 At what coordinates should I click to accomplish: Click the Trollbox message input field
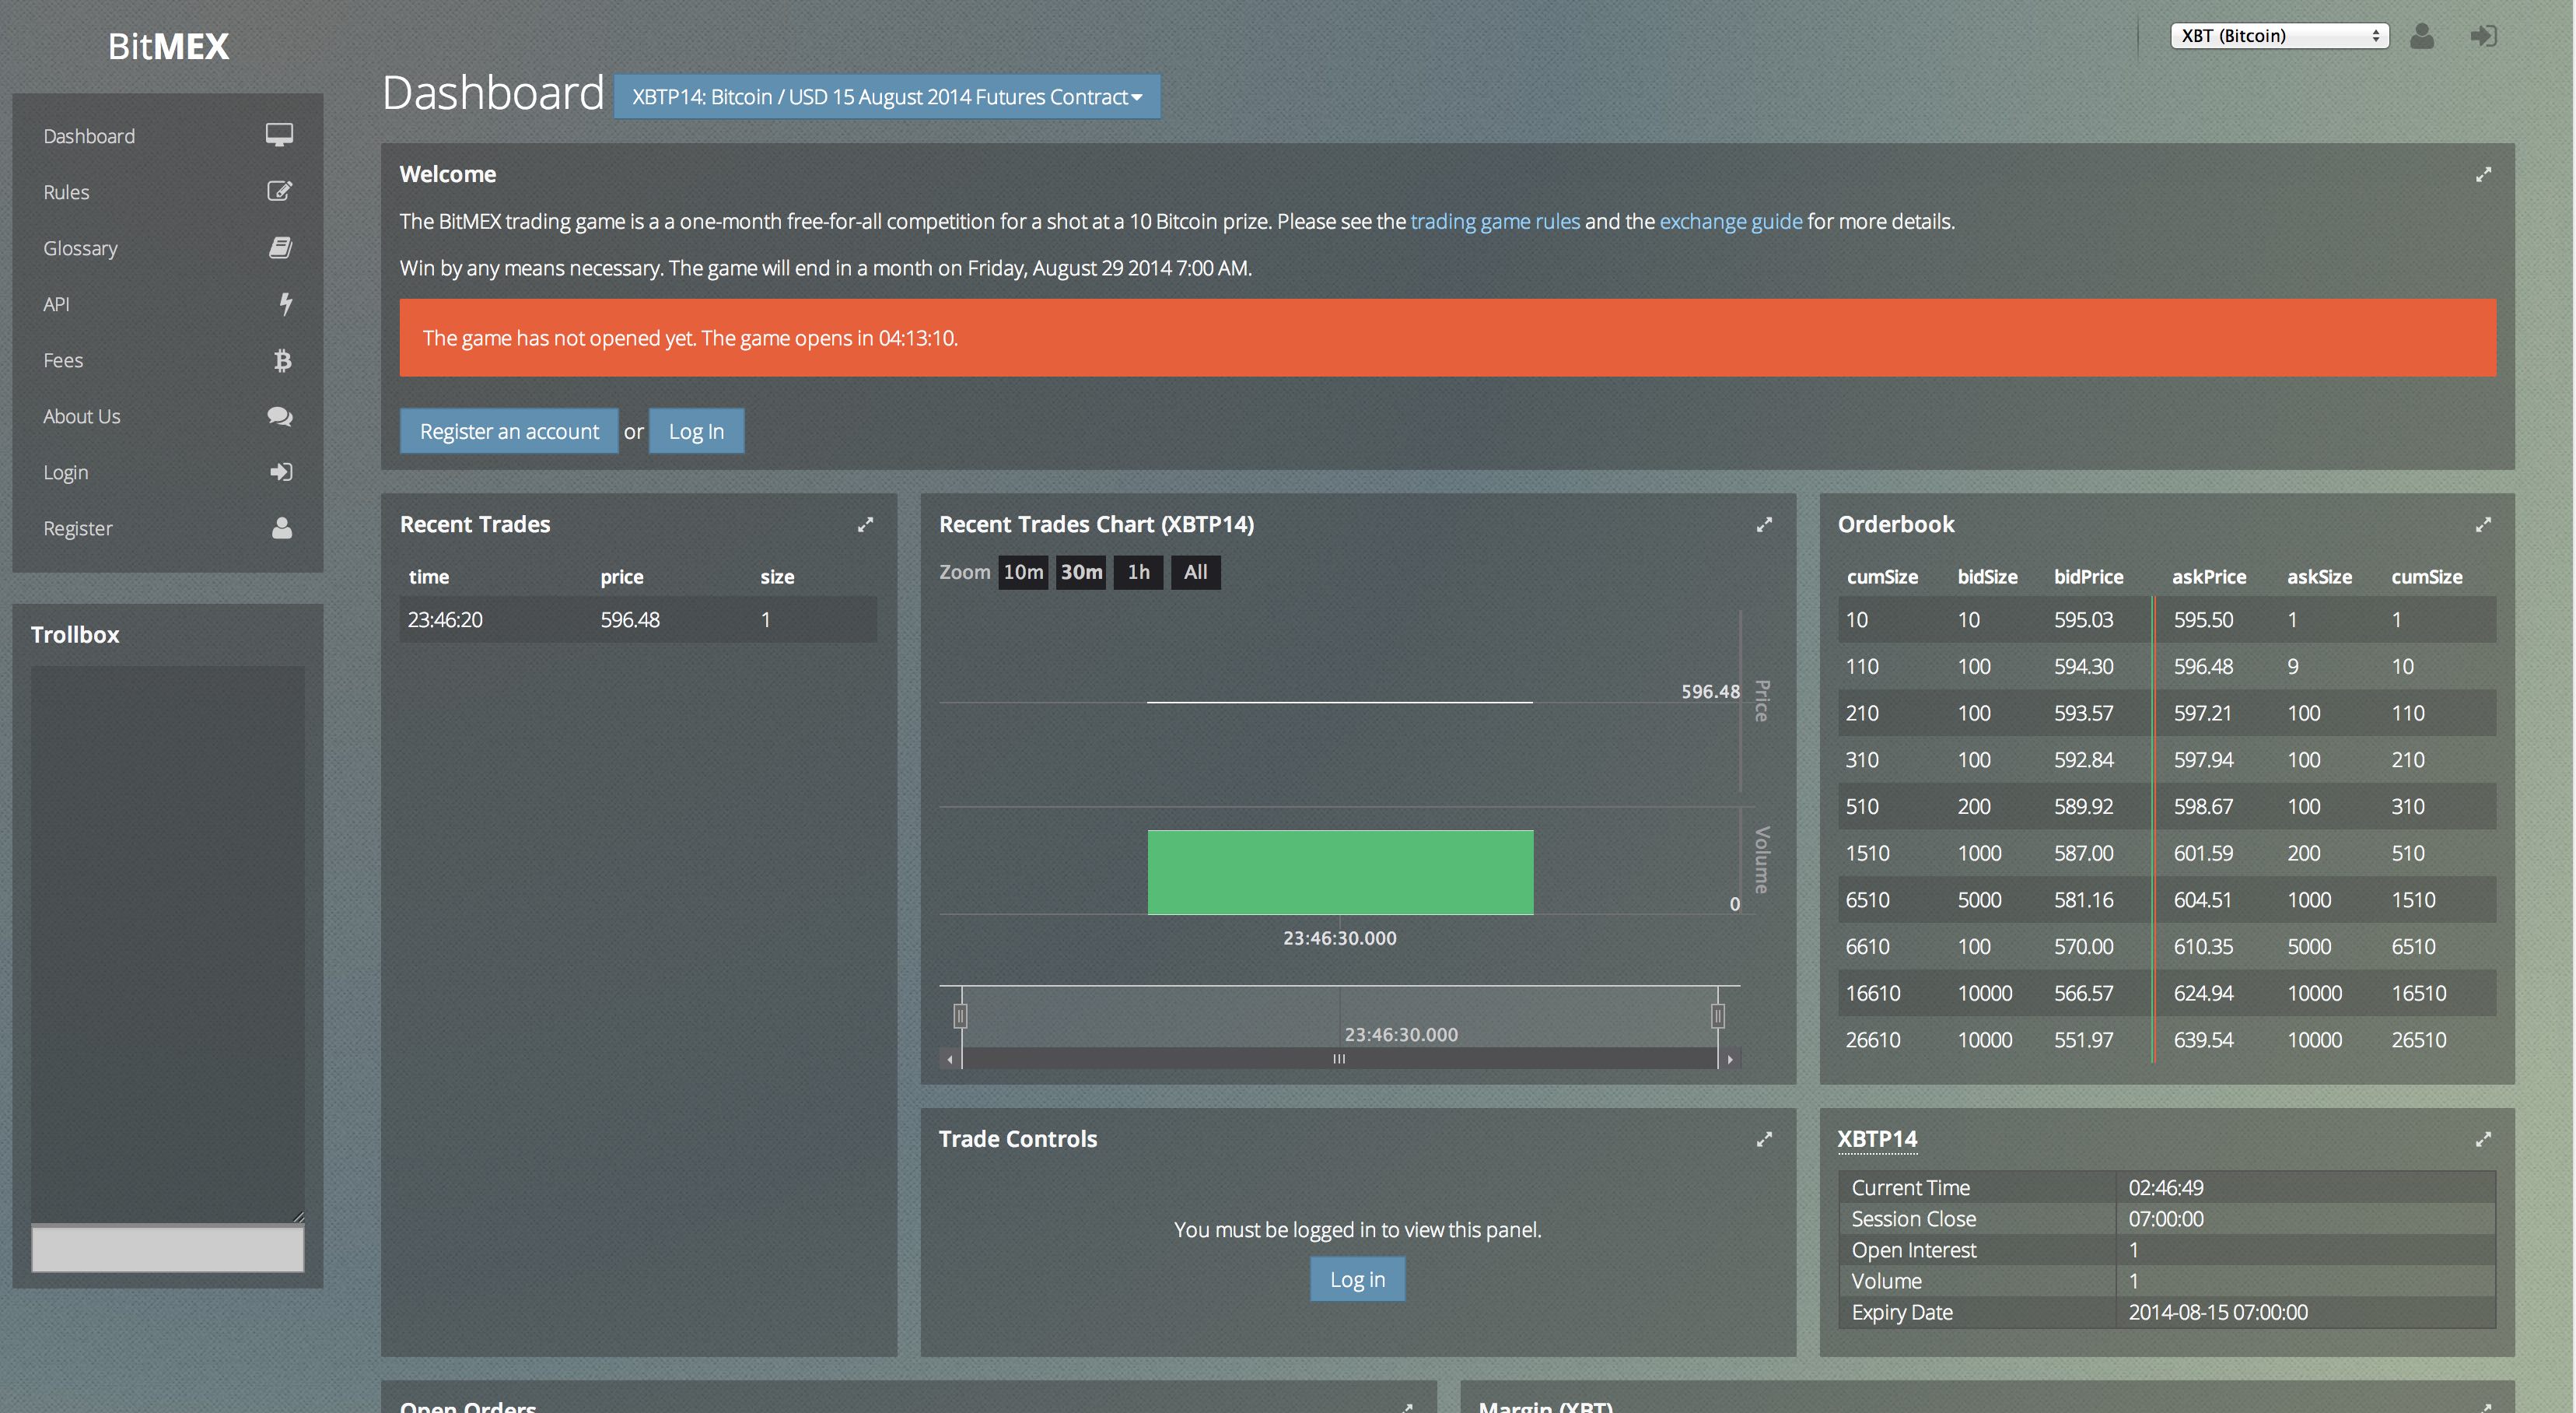pos(168,1248)
